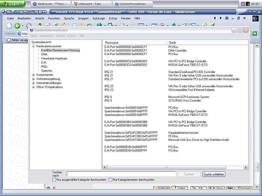Expand the Komponenten tree node
This screenshot has height=196, width=262.
click(34, 75)
